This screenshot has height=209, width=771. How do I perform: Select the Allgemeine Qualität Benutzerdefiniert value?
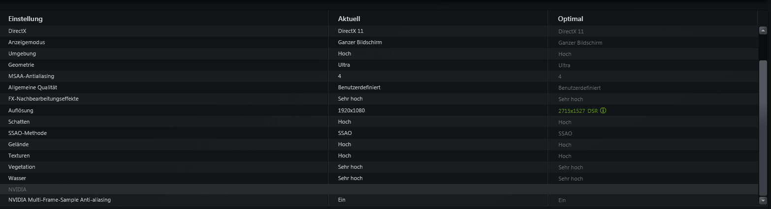(x=359, y=87)
